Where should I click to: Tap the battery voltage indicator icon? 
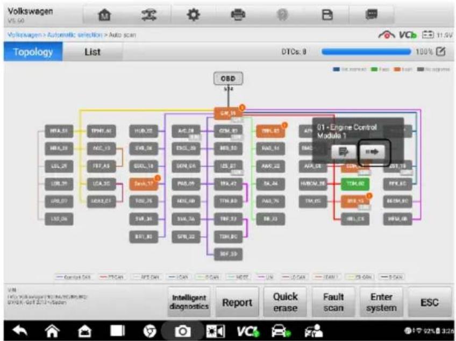(x=428, y=34)
